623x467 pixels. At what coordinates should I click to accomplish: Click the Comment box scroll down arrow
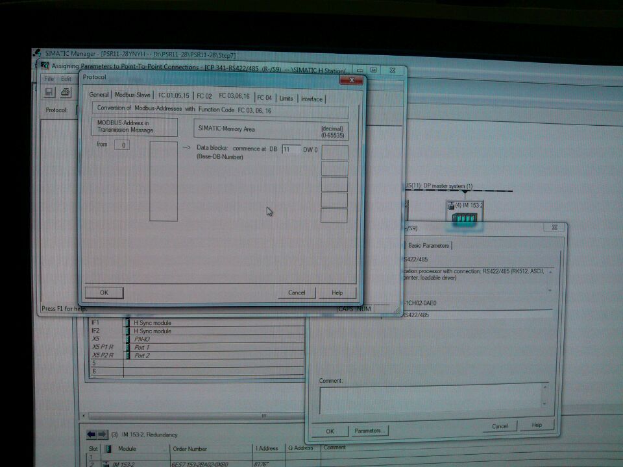point(544,404)
